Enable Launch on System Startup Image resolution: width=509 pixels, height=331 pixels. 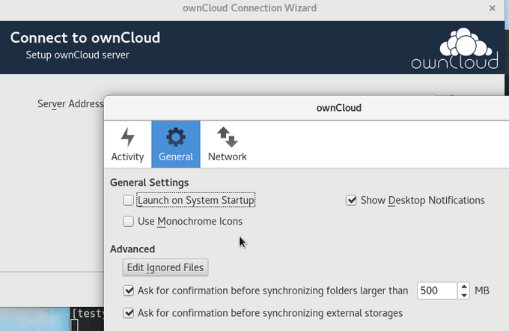point(129,201)
